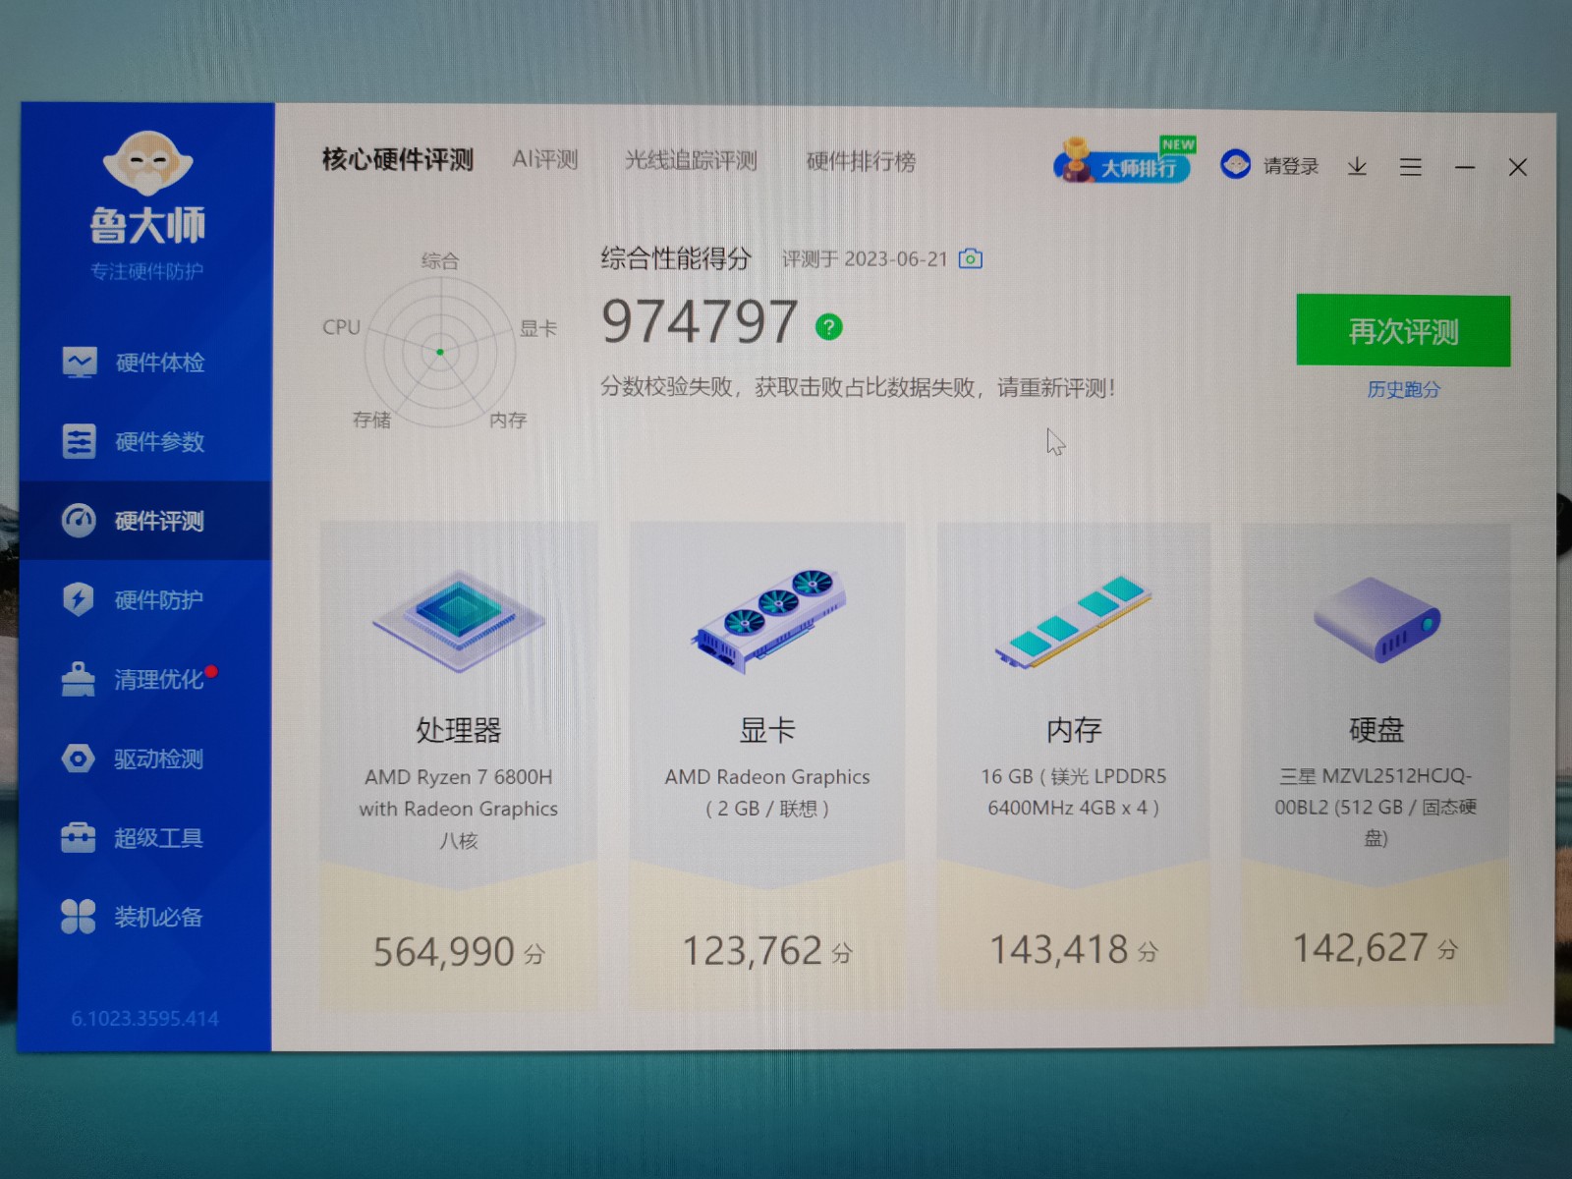Click the 超级工具 toolbox icon

click(78, 837)
